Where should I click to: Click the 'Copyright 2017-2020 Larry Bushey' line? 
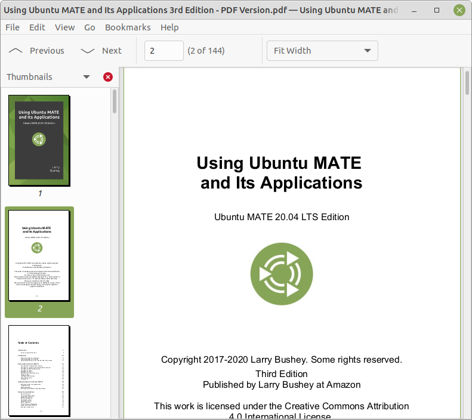coord(282,360)
